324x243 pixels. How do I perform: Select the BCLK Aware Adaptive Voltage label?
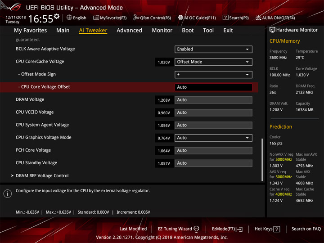45,49
